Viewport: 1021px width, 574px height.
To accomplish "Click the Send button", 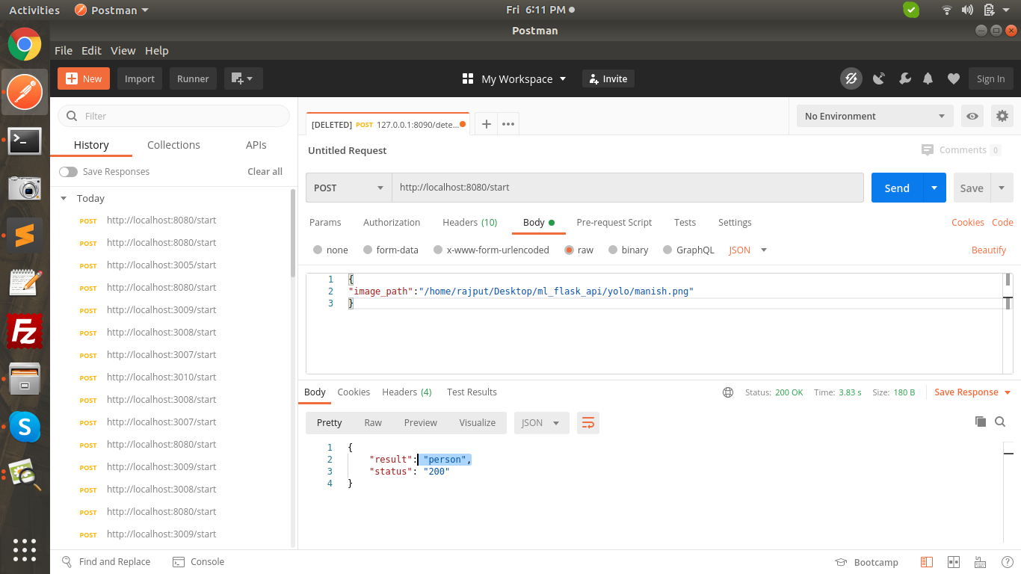I will 896,188.
